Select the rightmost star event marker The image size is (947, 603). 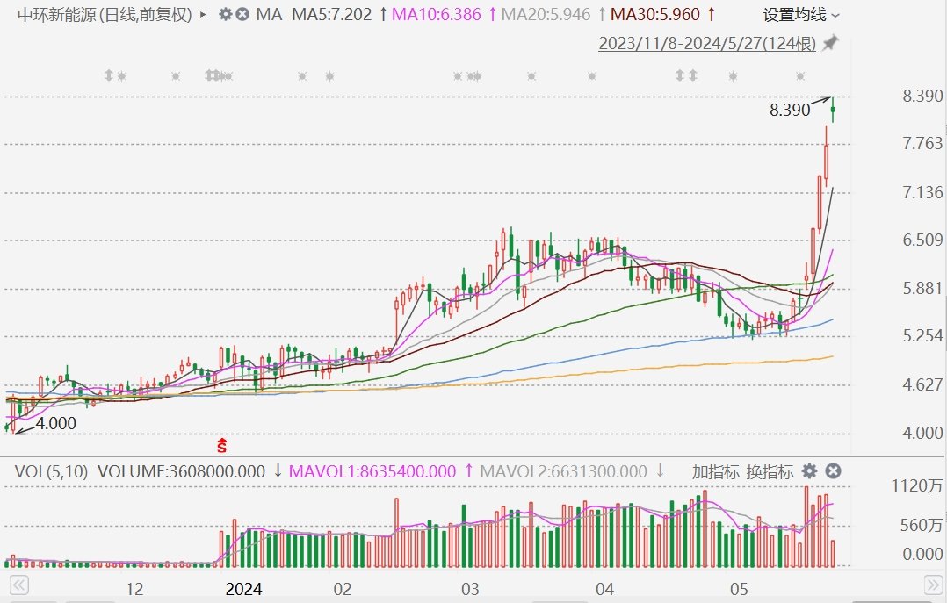click(x=800, y=76)
